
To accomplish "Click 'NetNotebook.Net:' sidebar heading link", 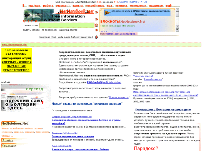I will coord(15,124).
